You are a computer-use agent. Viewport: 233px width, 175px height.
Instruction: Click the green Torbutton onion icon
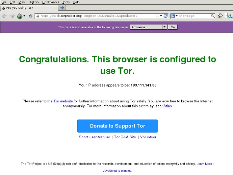[x=20, y=16]
